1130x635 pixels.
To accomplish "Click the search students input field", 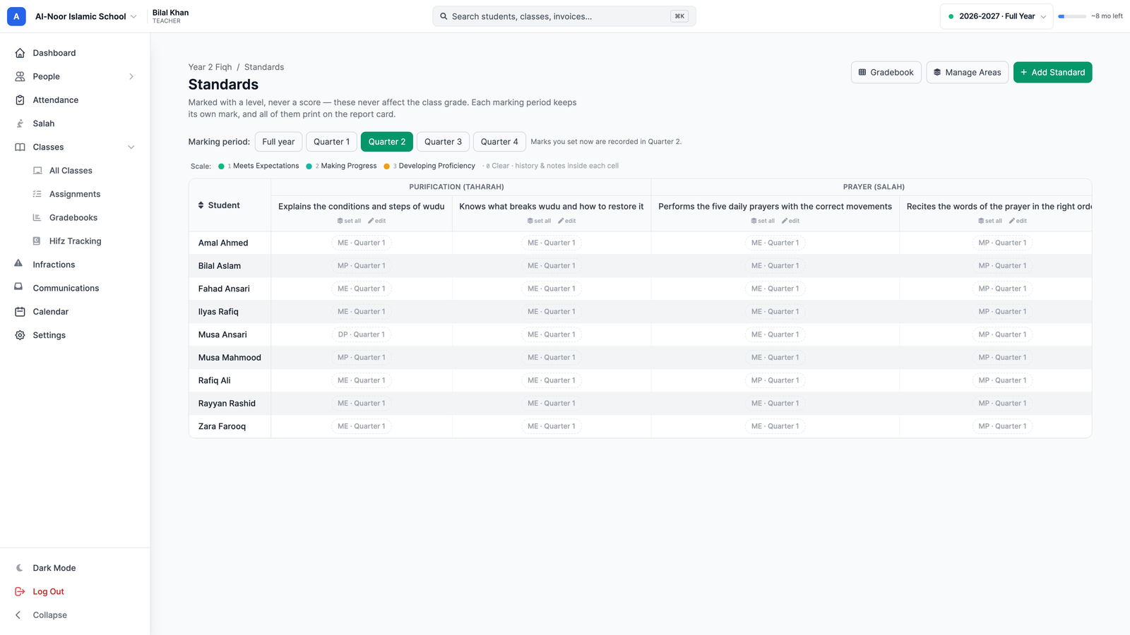I will 564,16.
